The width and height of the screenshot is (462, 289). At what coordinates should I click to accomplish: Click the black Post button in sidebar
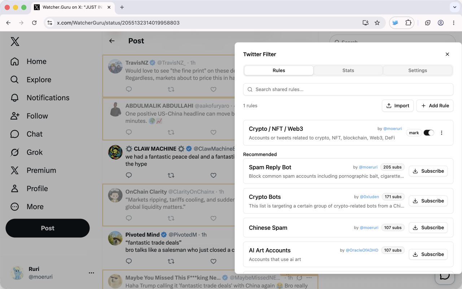pyautogui.click(x=48, y=228)
